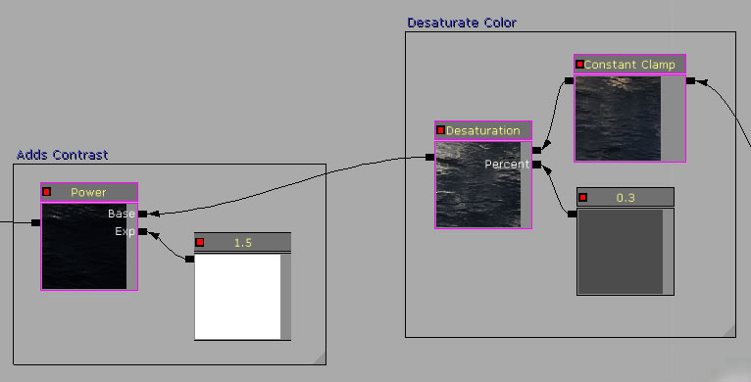Screen dimensions: 751x382
Task: Click the output connector of 0.3 constant
Action: pyautogui.click(x=573, y=214)
